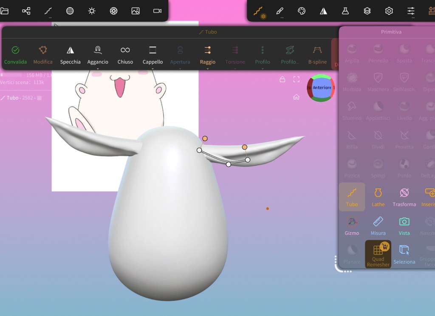Screen dimensions: 435x316
Task: Open the painting palette menu
Action: point(302,11)
